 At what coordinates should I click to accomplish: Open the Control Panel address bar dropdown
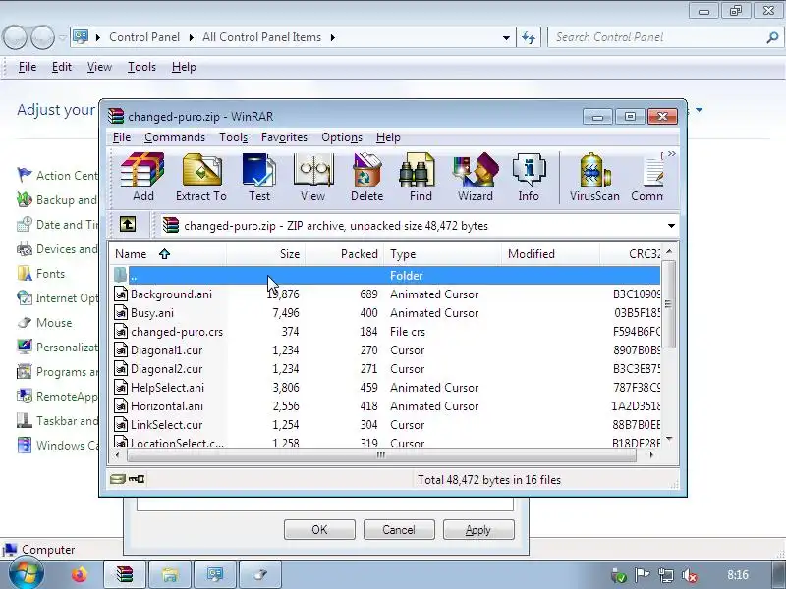(506, 38)
